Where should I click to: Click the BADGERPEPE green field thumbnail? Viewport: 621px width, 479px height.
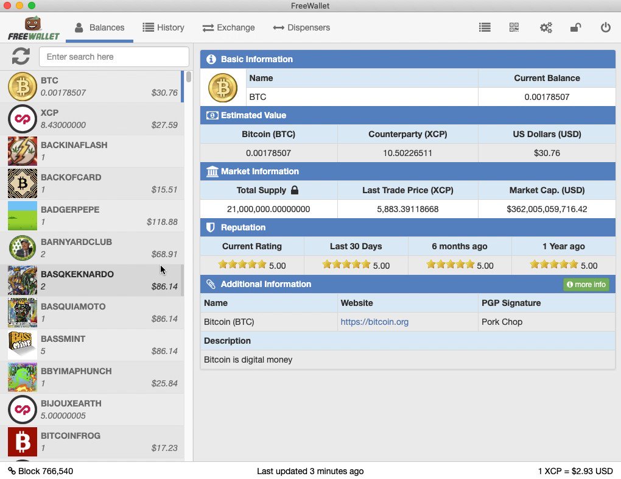pos(23,216)
